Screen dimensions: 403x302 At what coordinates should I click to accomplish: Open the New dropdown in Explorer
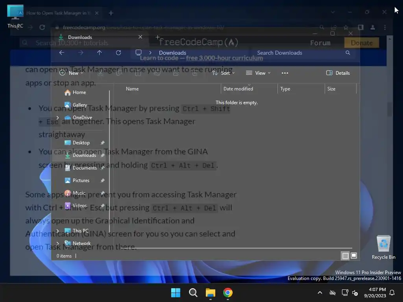(x=71, y=73)
